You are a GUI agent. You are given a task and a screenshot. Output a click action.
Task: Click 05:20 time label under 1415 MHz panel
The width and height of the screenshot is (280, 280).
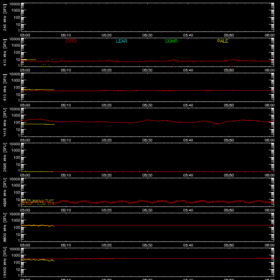107,140
